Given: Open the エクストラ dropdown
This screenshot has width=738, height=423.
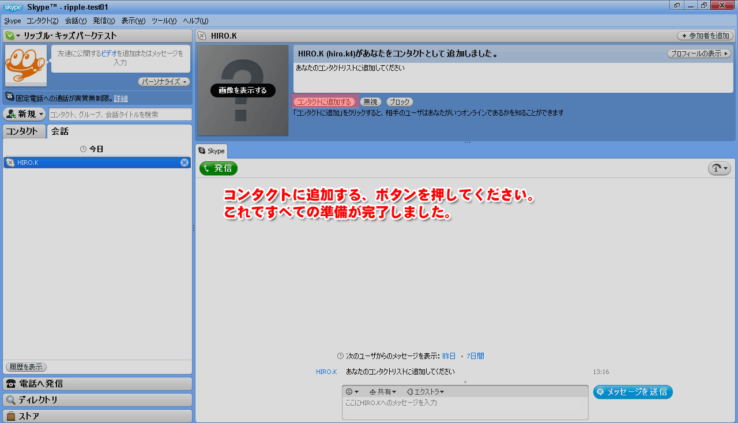Looking at the screenshot, I should tap(426, 392).
